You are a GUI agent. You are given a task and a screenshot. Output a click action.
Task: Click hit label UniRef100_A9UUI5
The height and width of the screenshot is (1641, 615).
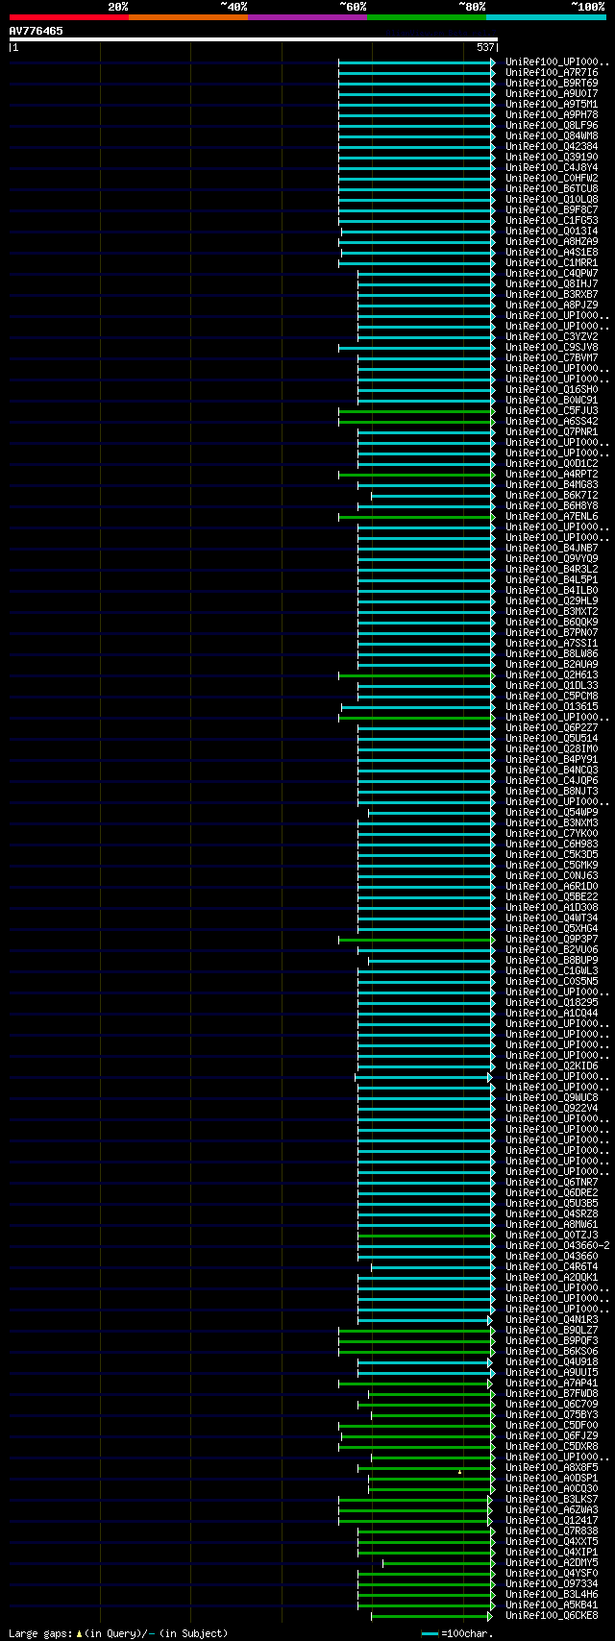(x=552, y=1372)
